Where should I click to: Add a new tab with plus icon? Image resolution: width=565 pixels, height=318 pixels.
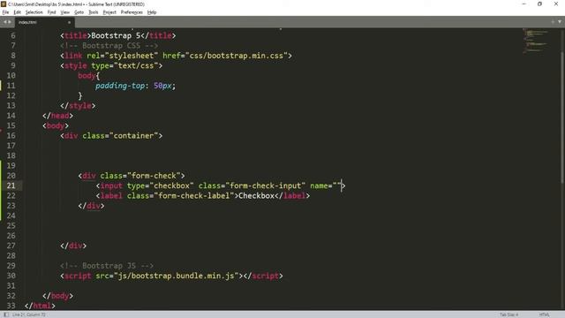(x=553, y=22)
